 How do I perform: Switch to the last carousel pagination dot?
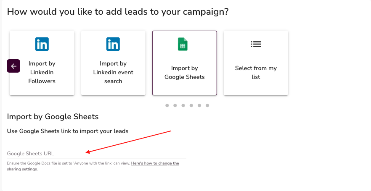(x=207, y=105)
